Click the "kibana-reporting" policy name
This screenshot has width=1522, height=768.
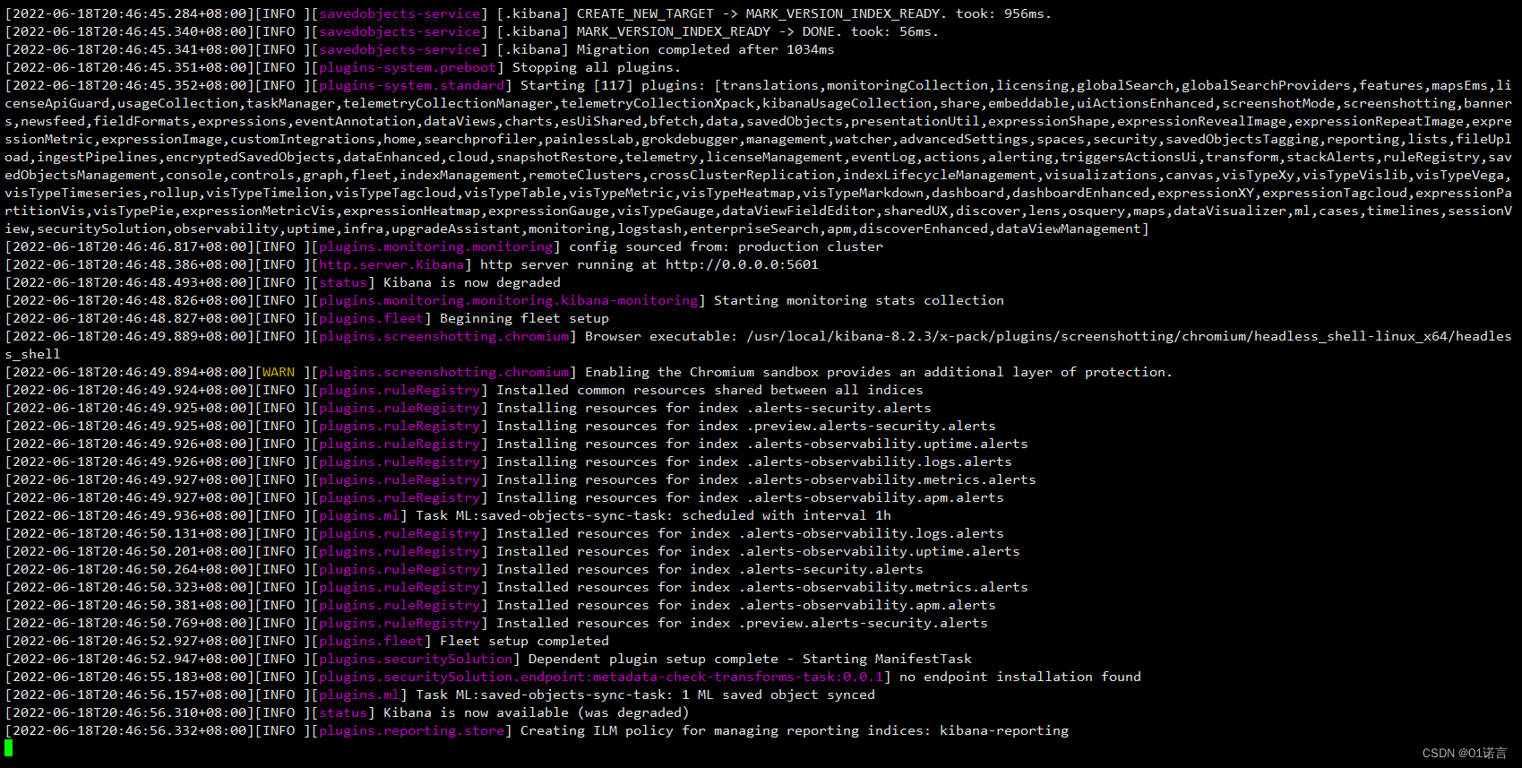click(1004, 730)
